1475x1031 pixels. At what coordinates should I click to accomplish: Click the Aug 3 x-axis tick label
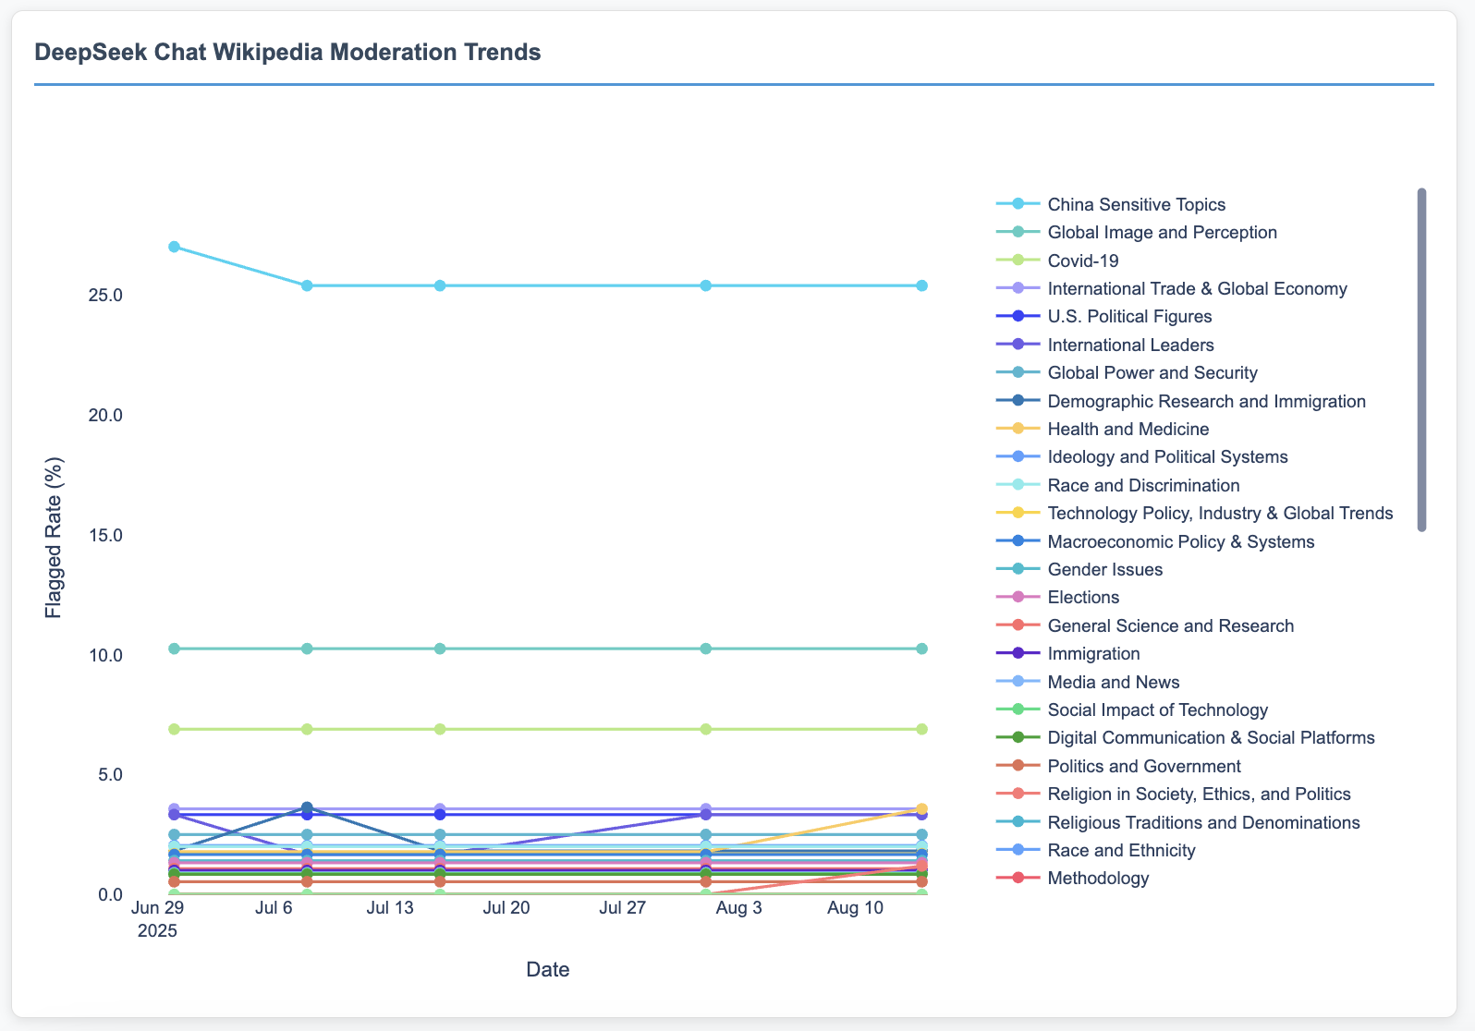click(739, 908)
